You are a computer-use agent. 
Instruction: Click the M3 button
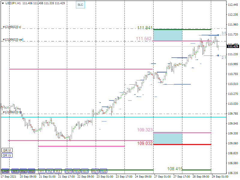coord(58,171)
